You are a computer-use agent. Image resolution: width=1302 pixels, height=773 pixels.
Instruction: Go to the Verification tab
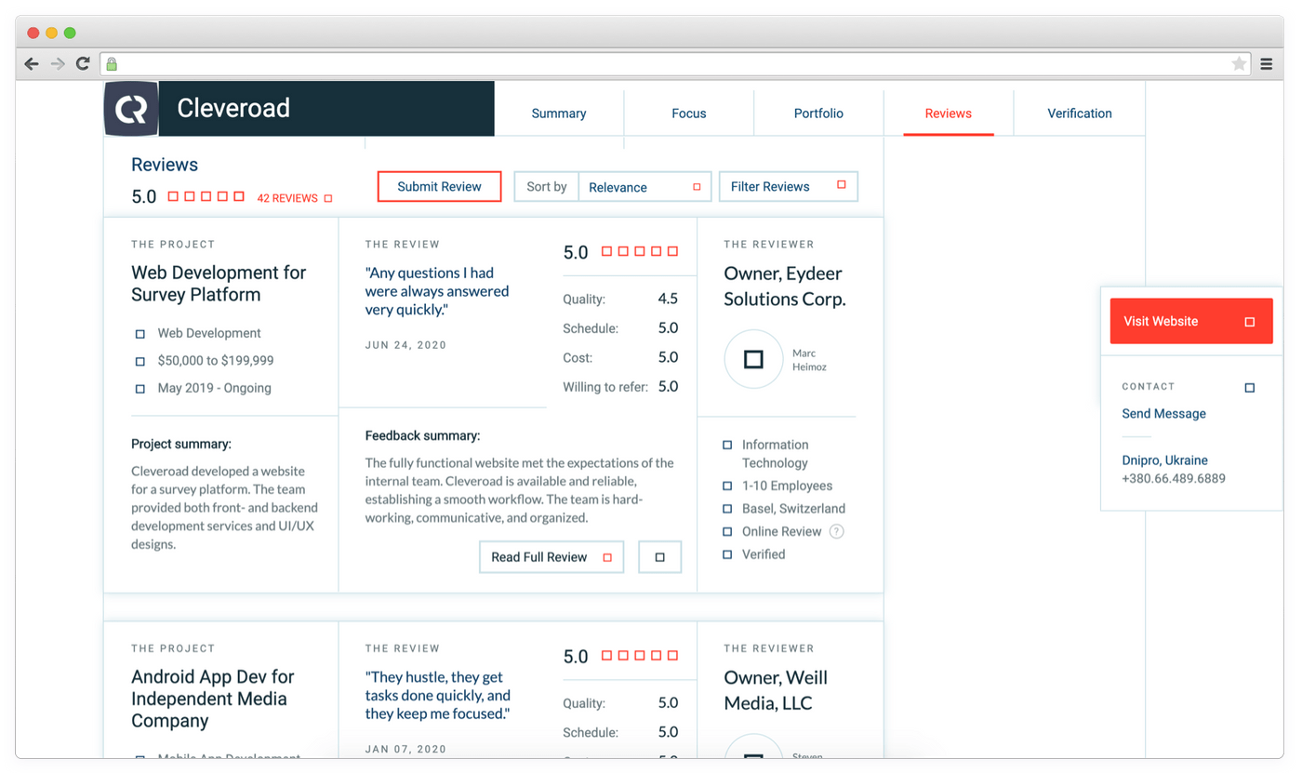tap(1080, 113)
